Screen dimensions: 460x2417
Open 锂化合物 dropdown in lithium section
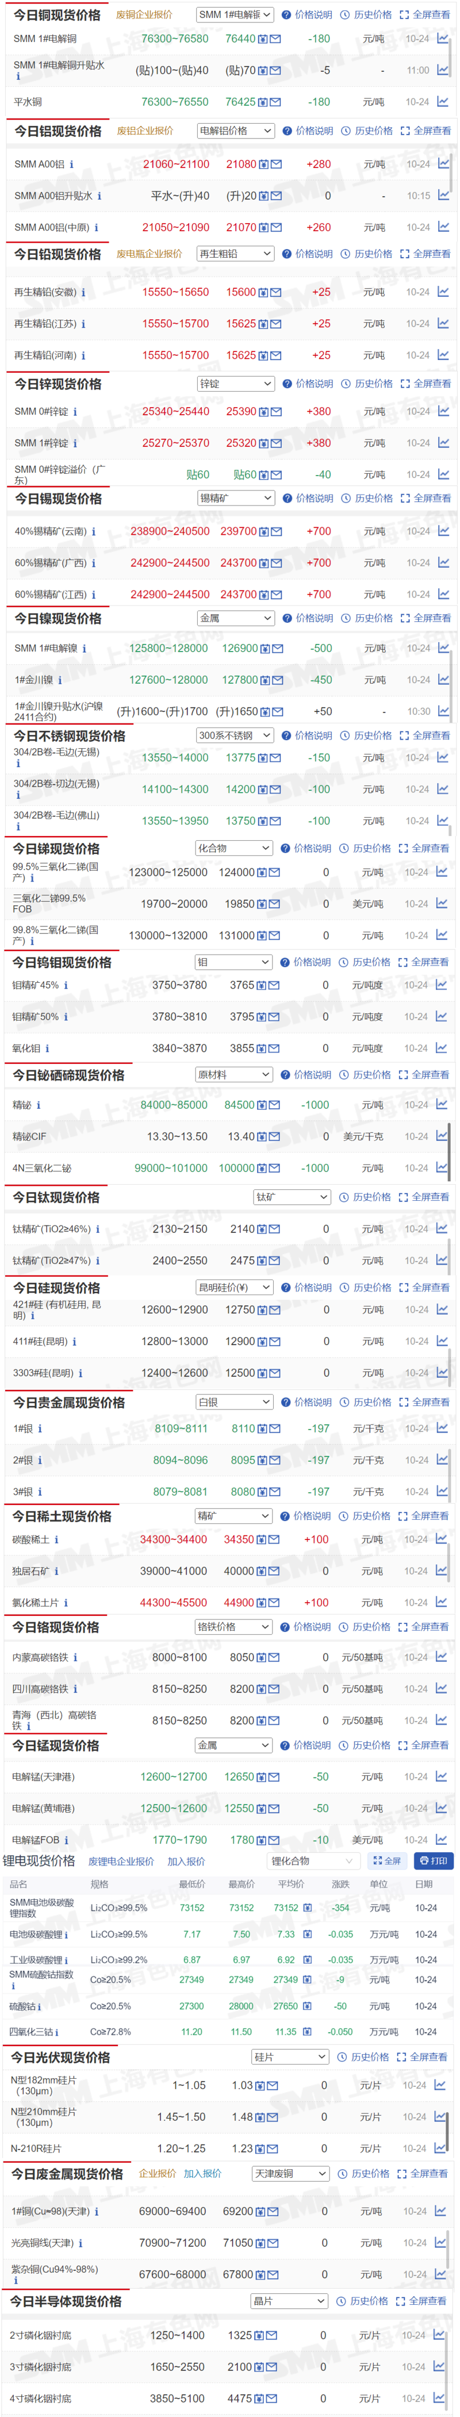(313, 1861)
